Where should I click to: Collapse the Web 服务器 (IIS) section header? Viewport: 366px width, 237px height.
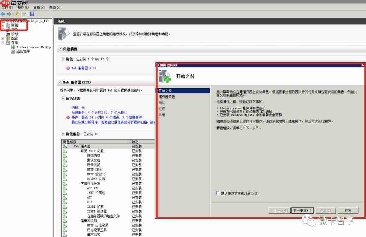pyautogui.click(x=60, y=82)
